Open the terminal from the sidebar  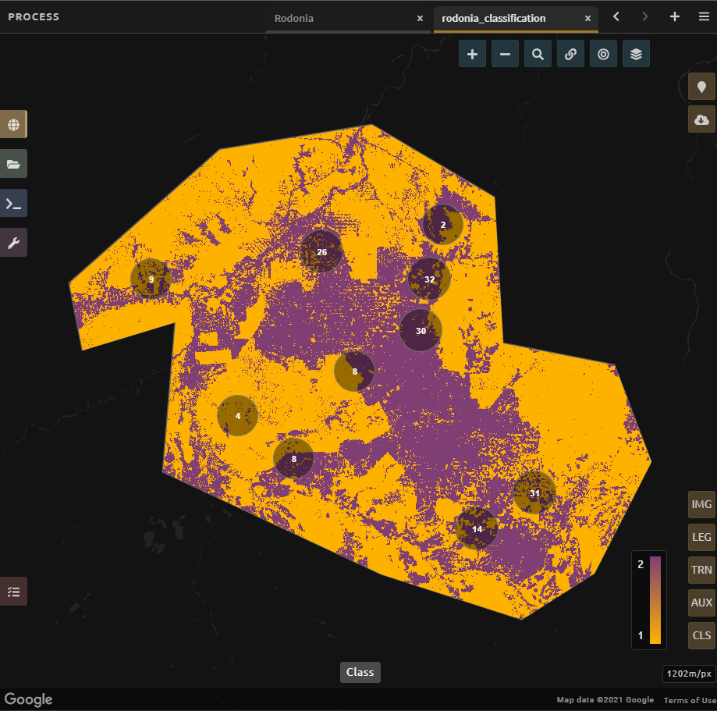[x=13, y=203]
